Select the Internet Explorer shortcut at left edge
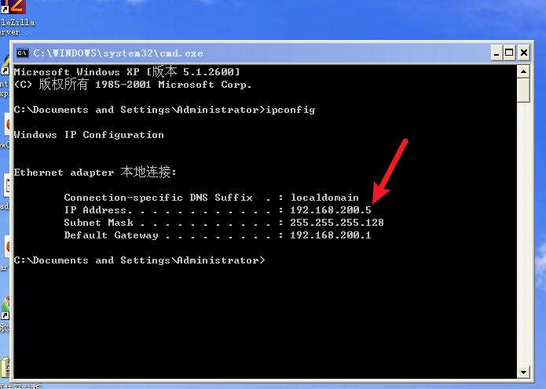546x389 pixels. tap(5, 65)
